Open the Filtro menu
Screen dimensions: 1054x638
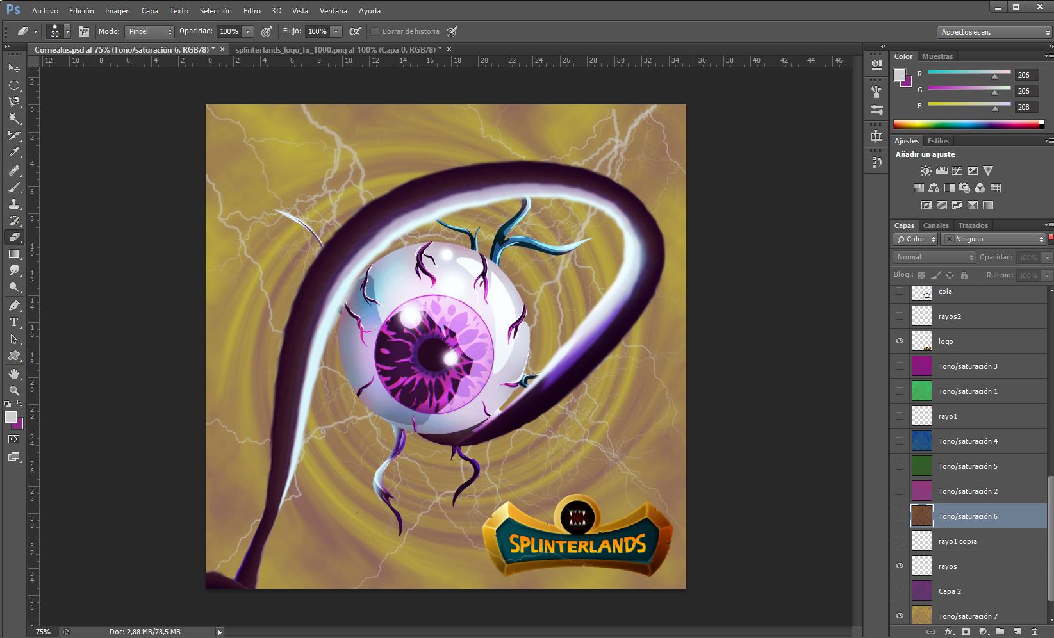tap(252, 11)
